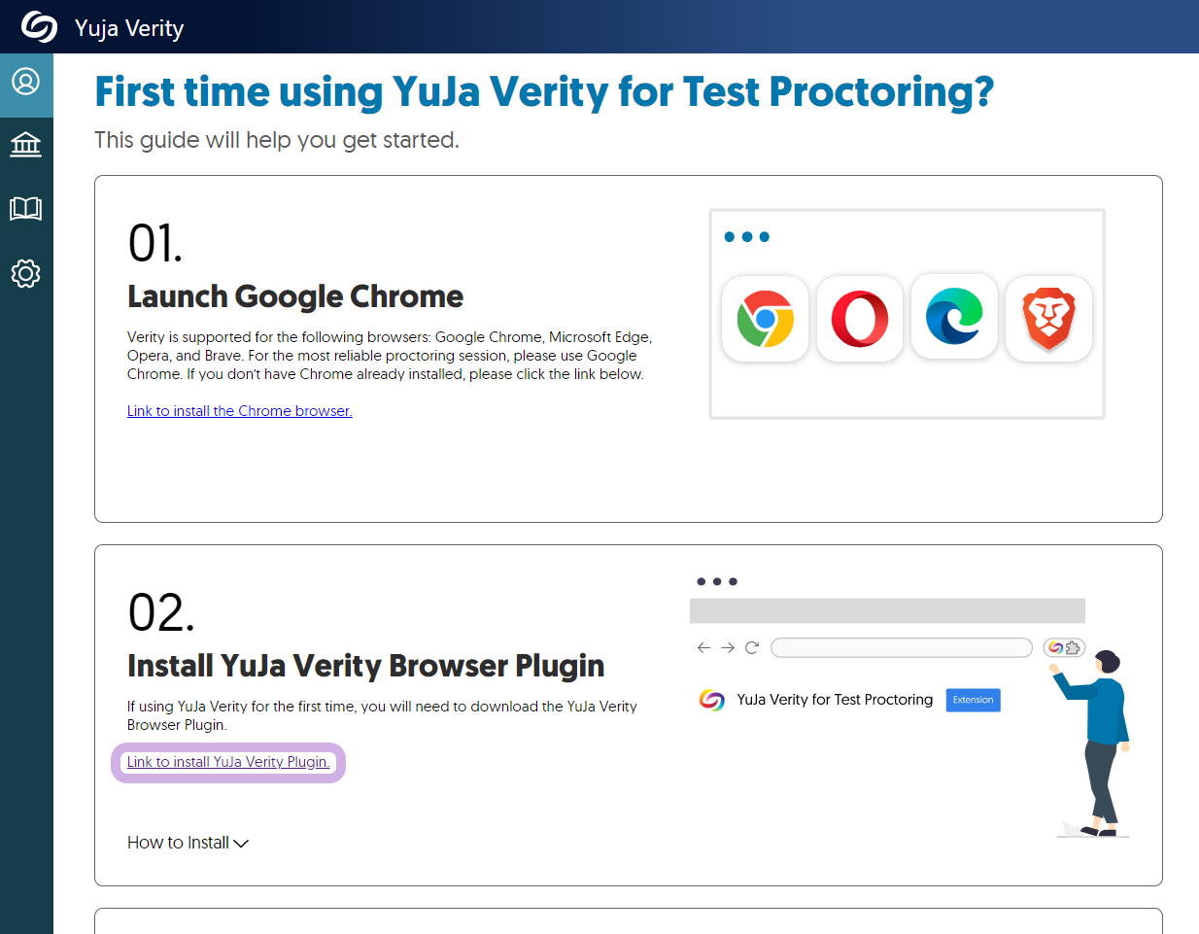The image size is (1199, 934).
Task: Click the blue Extension badge
Action: (x=974, y=700)
